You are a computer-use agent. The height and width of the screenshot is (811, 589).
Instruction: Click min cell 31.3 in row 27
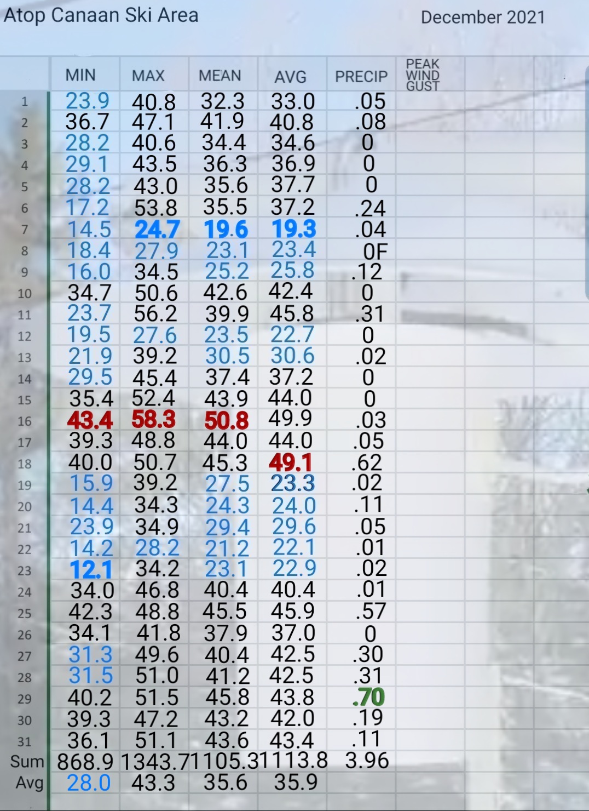click(91, 655)
